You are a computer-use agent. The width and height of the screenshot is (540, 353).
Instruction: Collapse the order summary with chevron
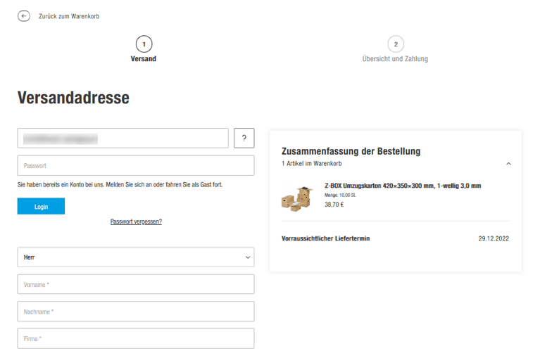pyautogui.click(x=508, y=164)
